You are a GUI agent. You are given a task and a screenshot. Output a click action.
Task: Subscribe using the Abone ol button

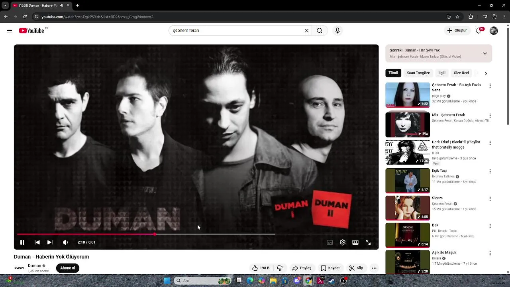point(68,268)
